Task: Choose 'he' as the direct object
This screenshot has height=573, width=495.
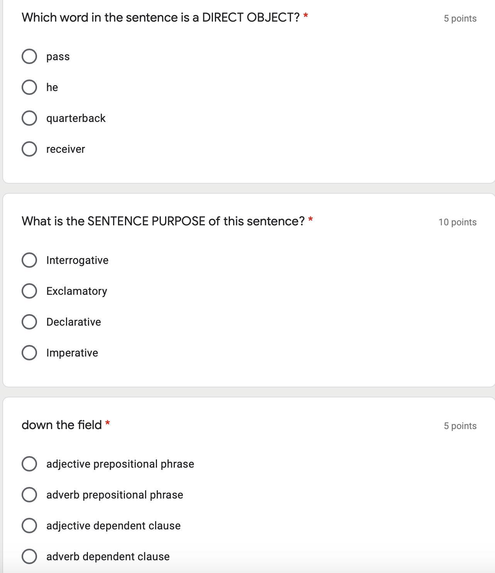Action: [x=29, y=87]
